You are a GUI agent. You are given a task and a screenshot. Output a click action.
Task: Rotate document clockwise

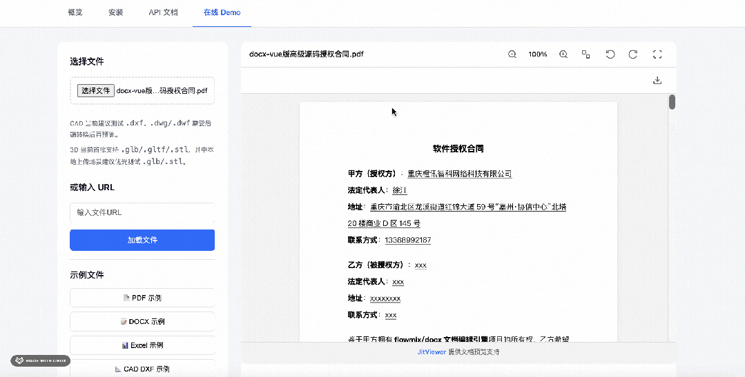click(633, 54)
